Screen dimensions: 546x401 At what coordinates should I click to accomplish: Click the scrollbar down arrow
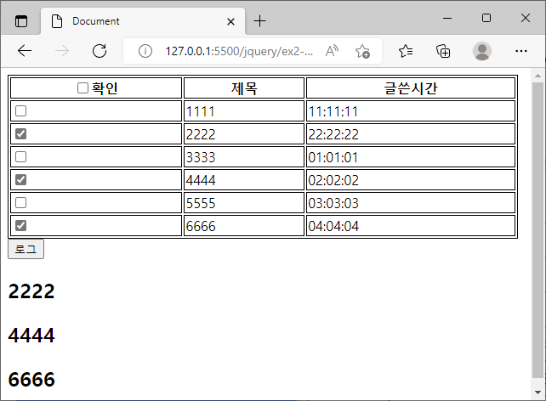[x=537, y=393]
